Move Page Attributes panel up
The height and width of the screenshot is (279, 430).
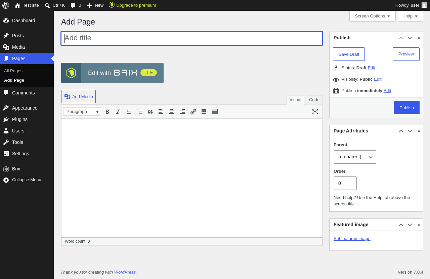pos(401,131)
